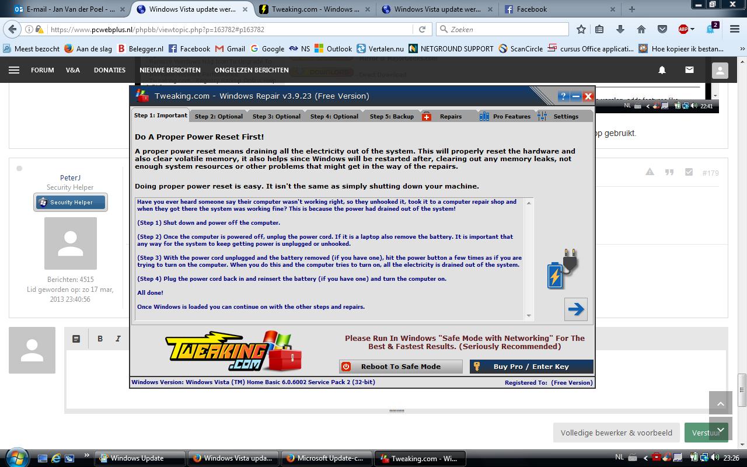
Task: Open ONGELEZEN BERICHTEN in forum navigation
Action: click(252, 69)
